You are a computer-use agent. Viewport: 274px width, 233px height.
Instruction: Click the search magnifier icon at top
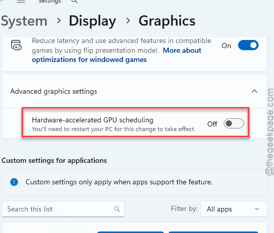tap(74, 2)
